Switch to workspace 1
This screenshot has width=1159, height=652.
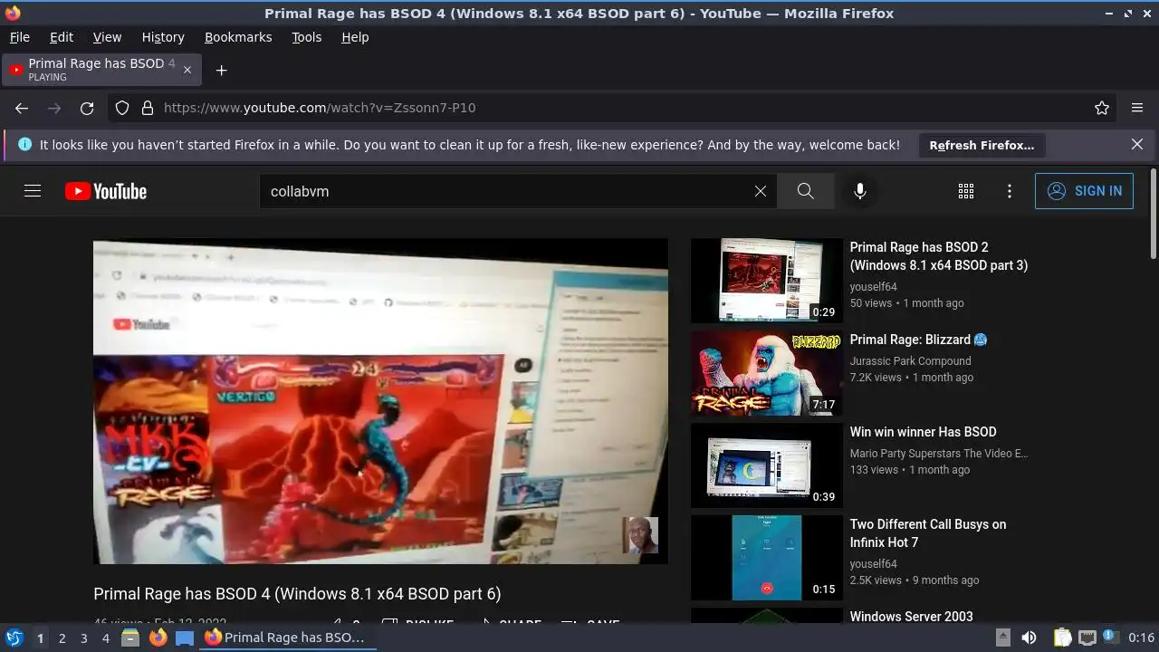pos(40,638)
